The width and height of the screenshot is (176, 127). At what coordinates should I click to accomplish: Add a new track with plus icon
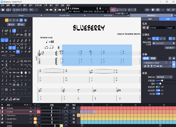coord(2,105)
